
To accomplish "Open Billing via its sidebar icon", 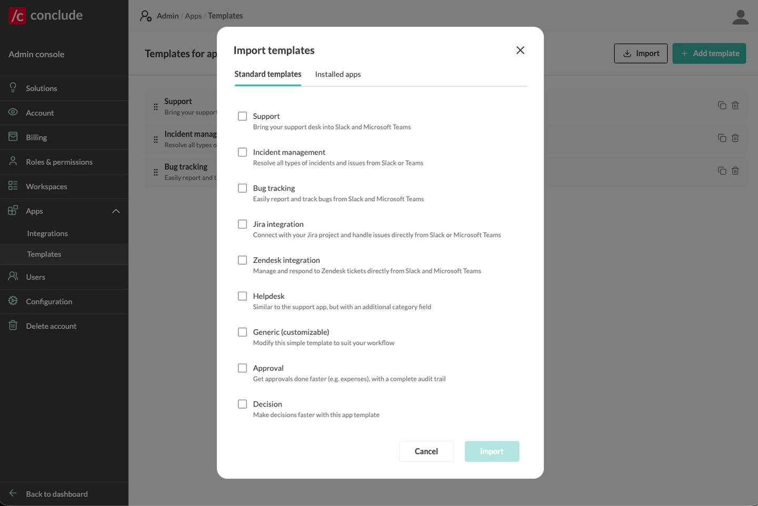I will [x=13, y=136].
